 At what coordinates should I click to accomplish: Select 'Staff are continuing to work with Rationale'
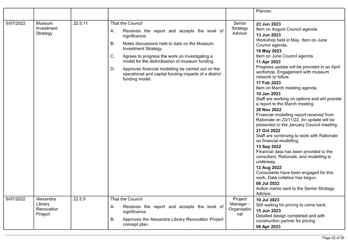coord(297,136)
